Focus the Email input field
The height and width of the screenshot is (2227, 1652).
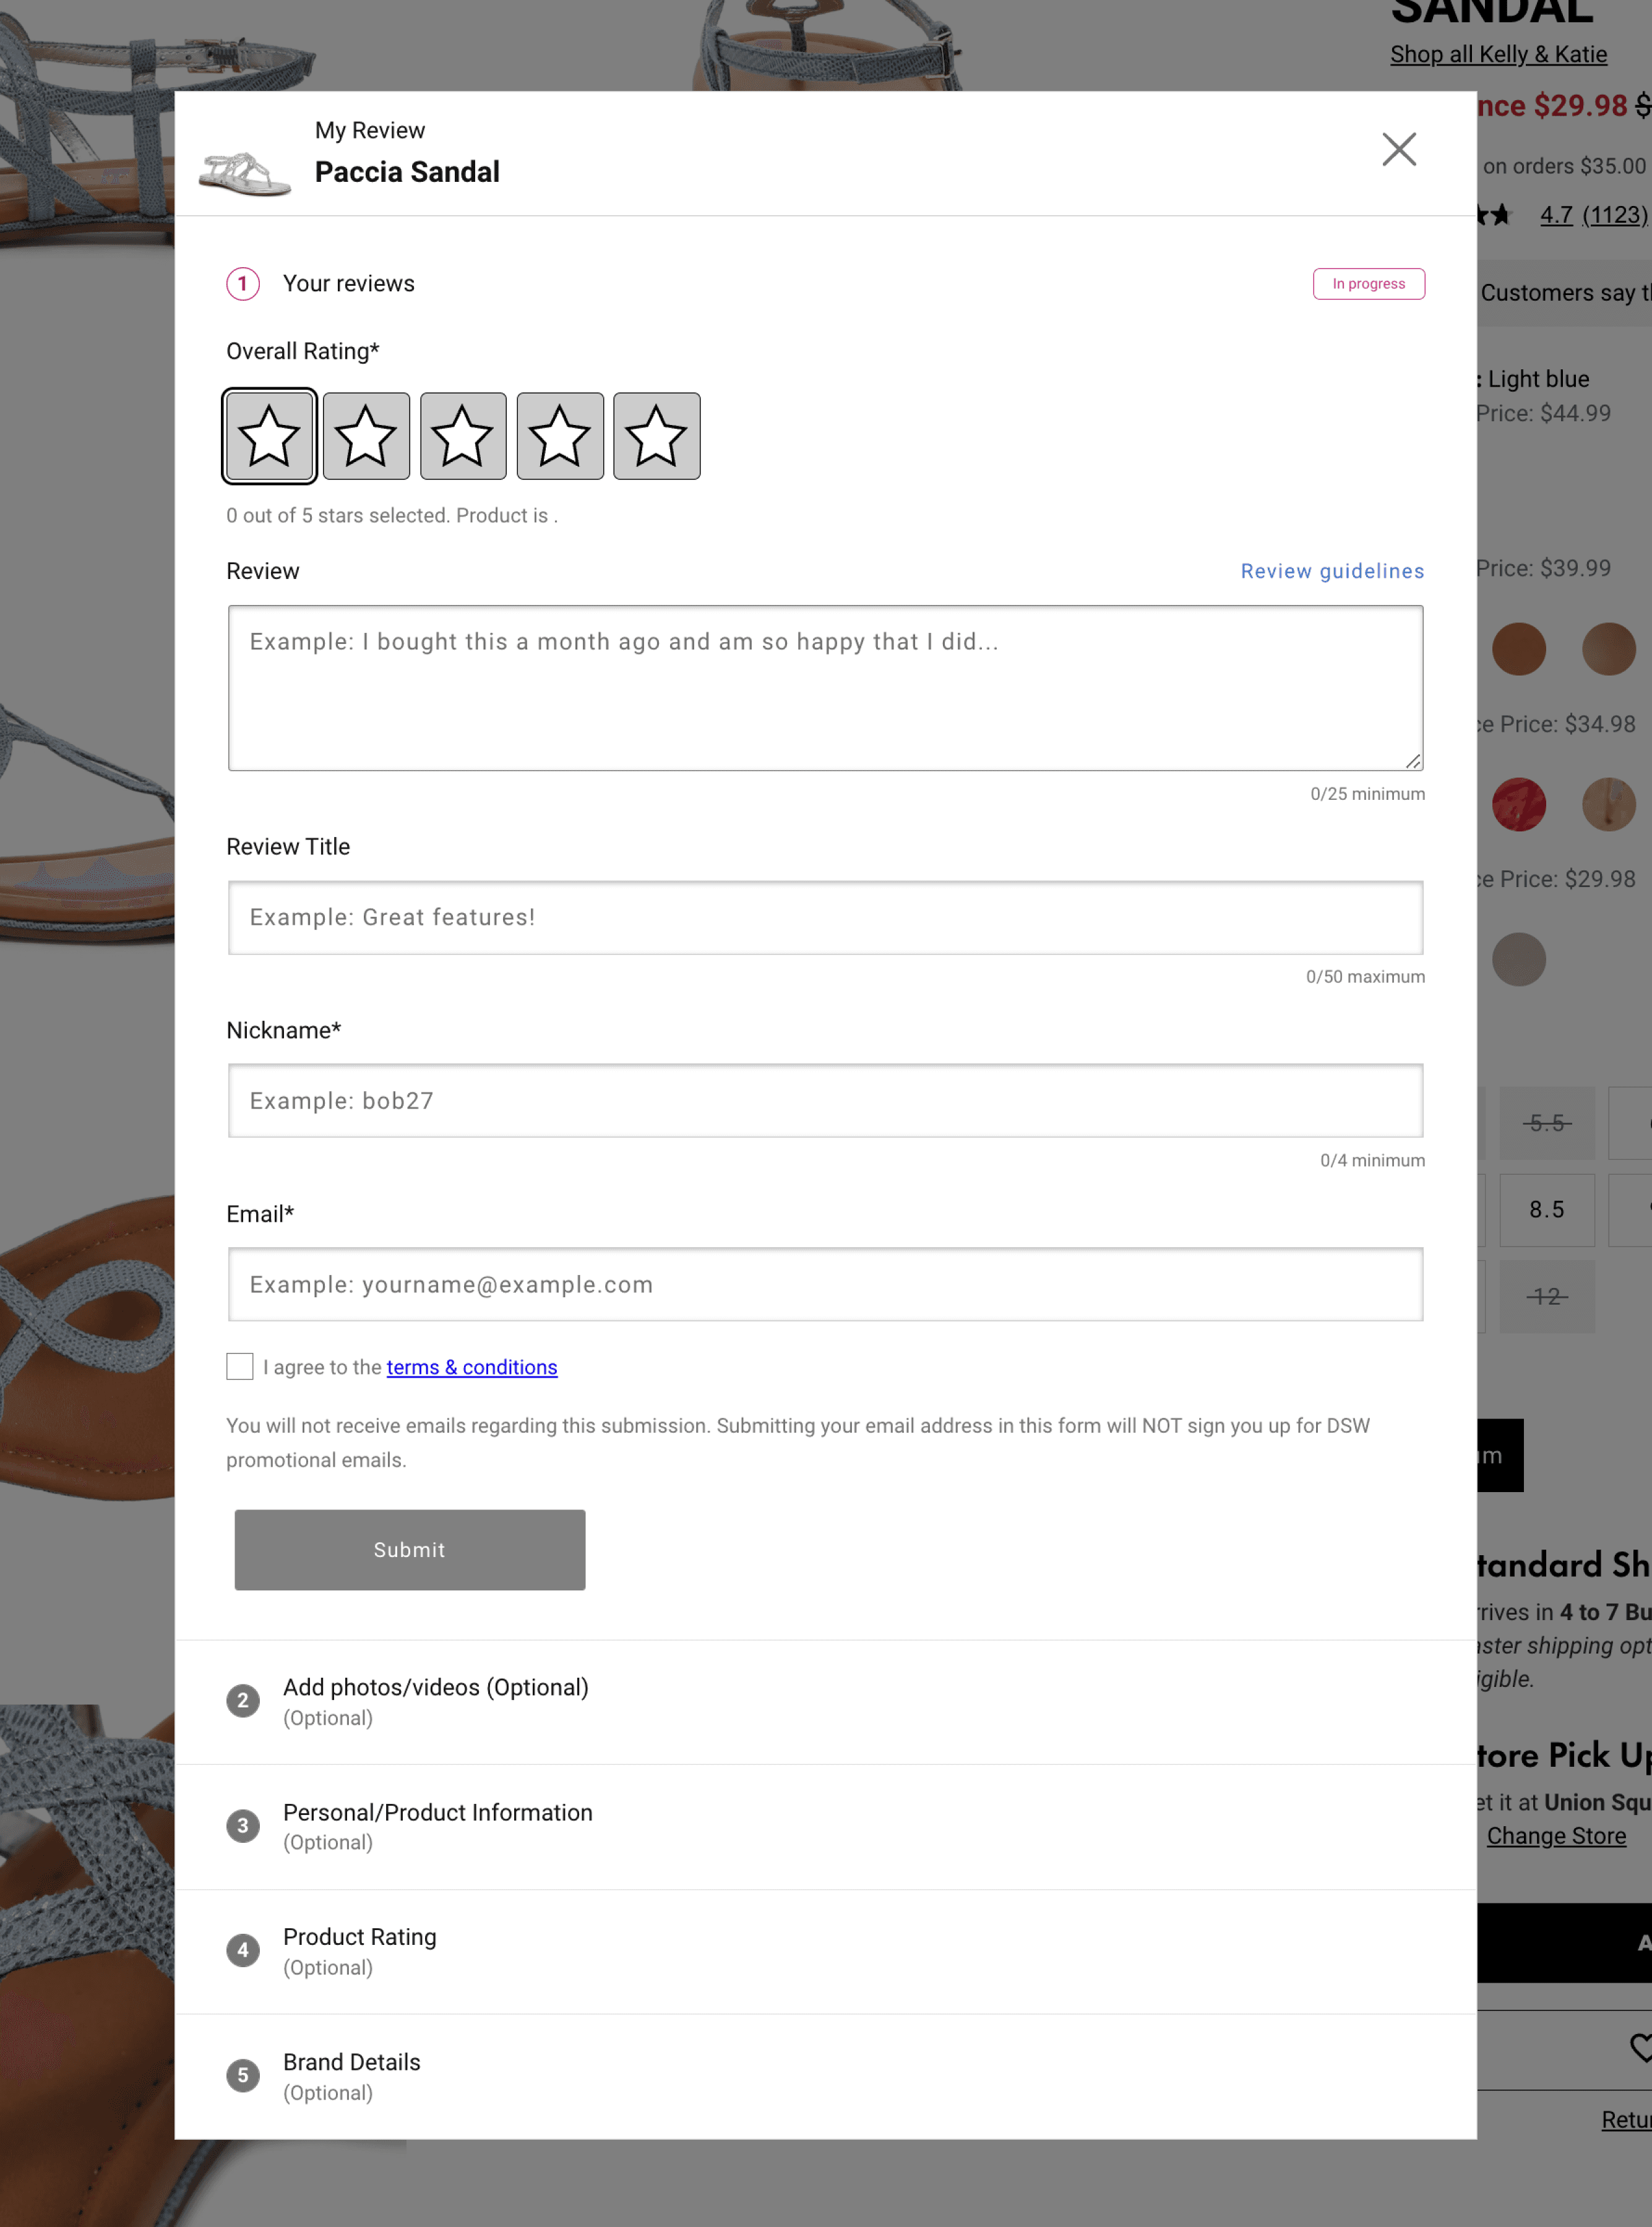pos(825,1284)
